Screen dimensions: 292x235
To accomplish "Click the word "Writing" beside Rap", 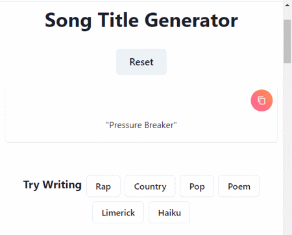I will coord(62,185).
